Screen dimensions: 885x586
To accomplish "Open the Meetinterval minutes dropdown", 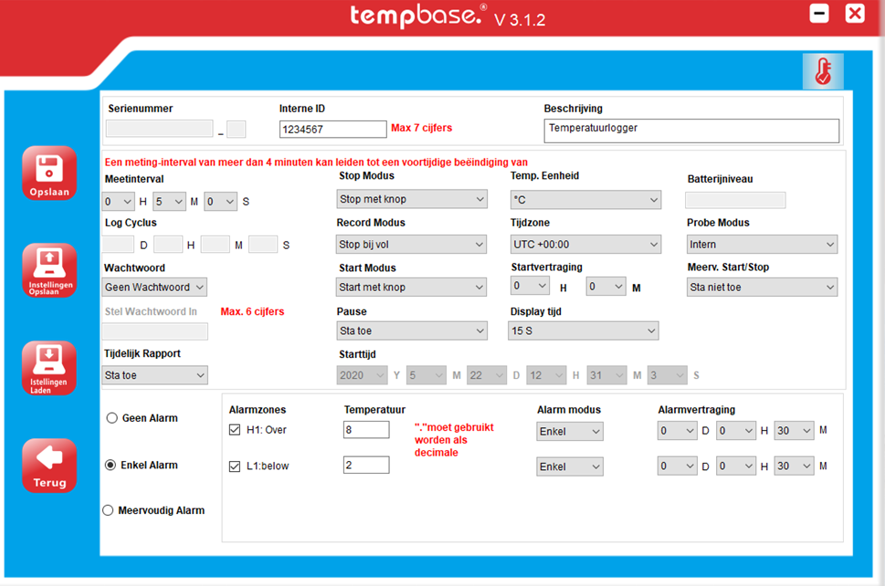I will (169, 202).
